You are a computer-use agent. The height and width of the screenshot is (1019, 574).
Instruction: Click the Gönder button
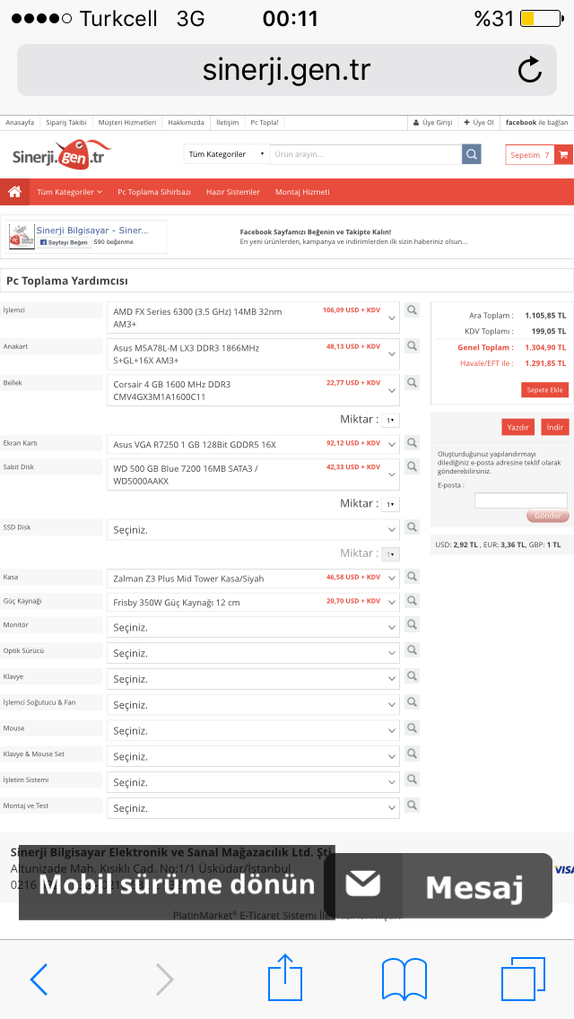(547, 516)
